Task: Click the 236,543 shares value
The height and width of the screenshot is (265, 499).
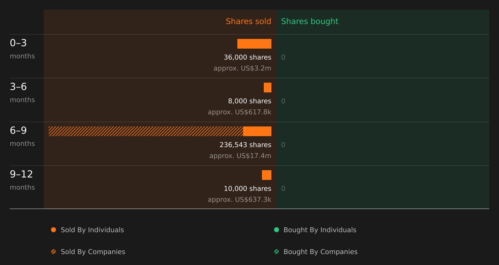Action: [245, 145]
